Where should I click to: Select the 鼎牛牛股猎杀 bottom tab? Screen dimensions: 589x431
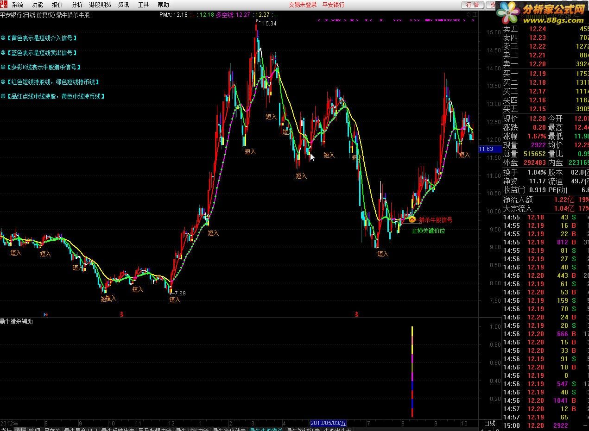(266, 429)
